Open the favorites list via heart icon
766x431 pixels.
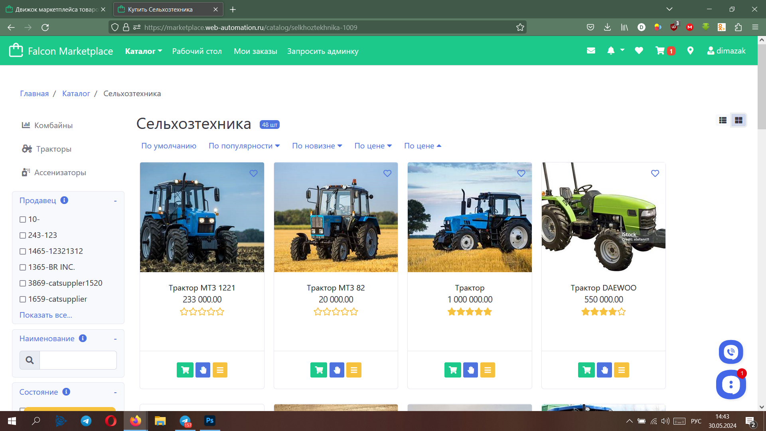point(639,51)
